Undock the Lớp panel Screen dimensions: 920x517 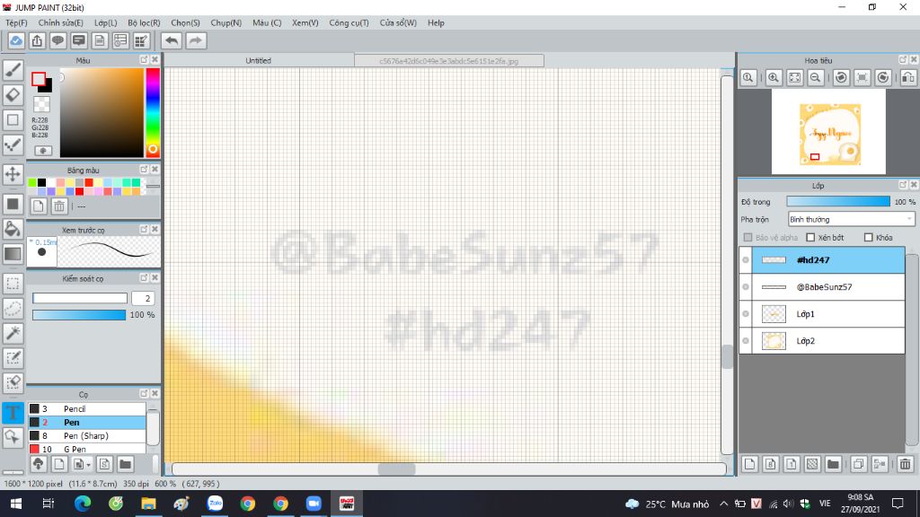click(x=903, y=185)
